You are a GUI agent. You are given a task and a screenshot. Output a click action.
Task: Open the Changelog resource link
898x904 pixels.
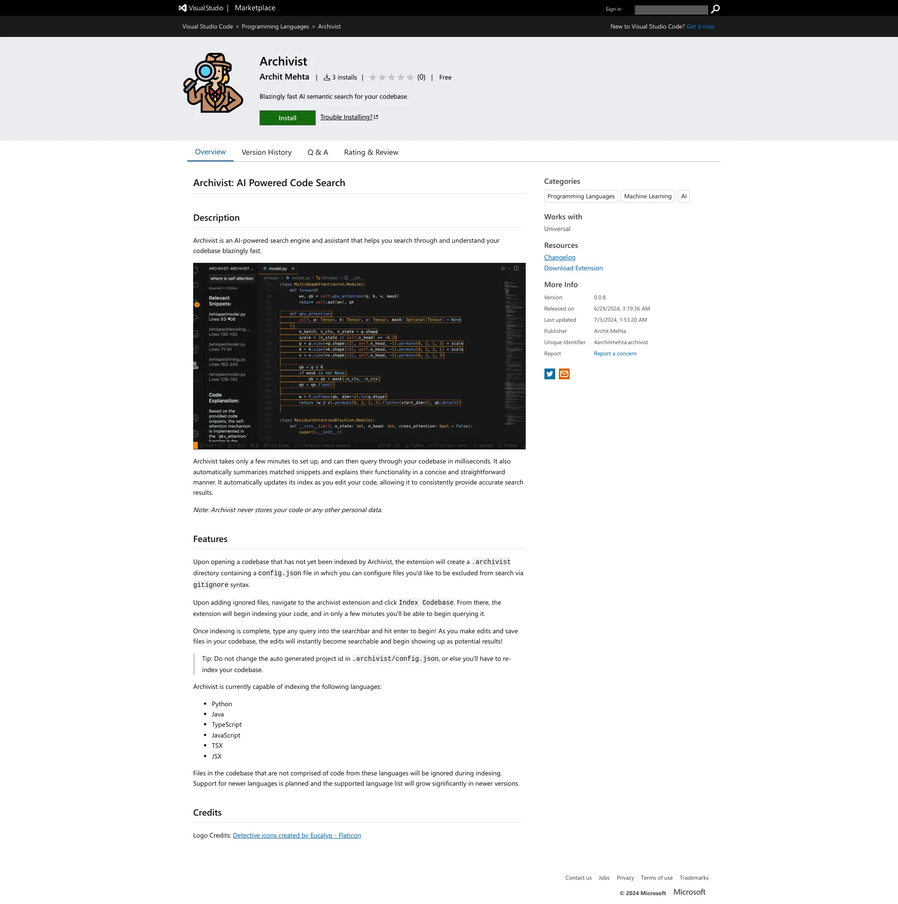tap(559, 257)
